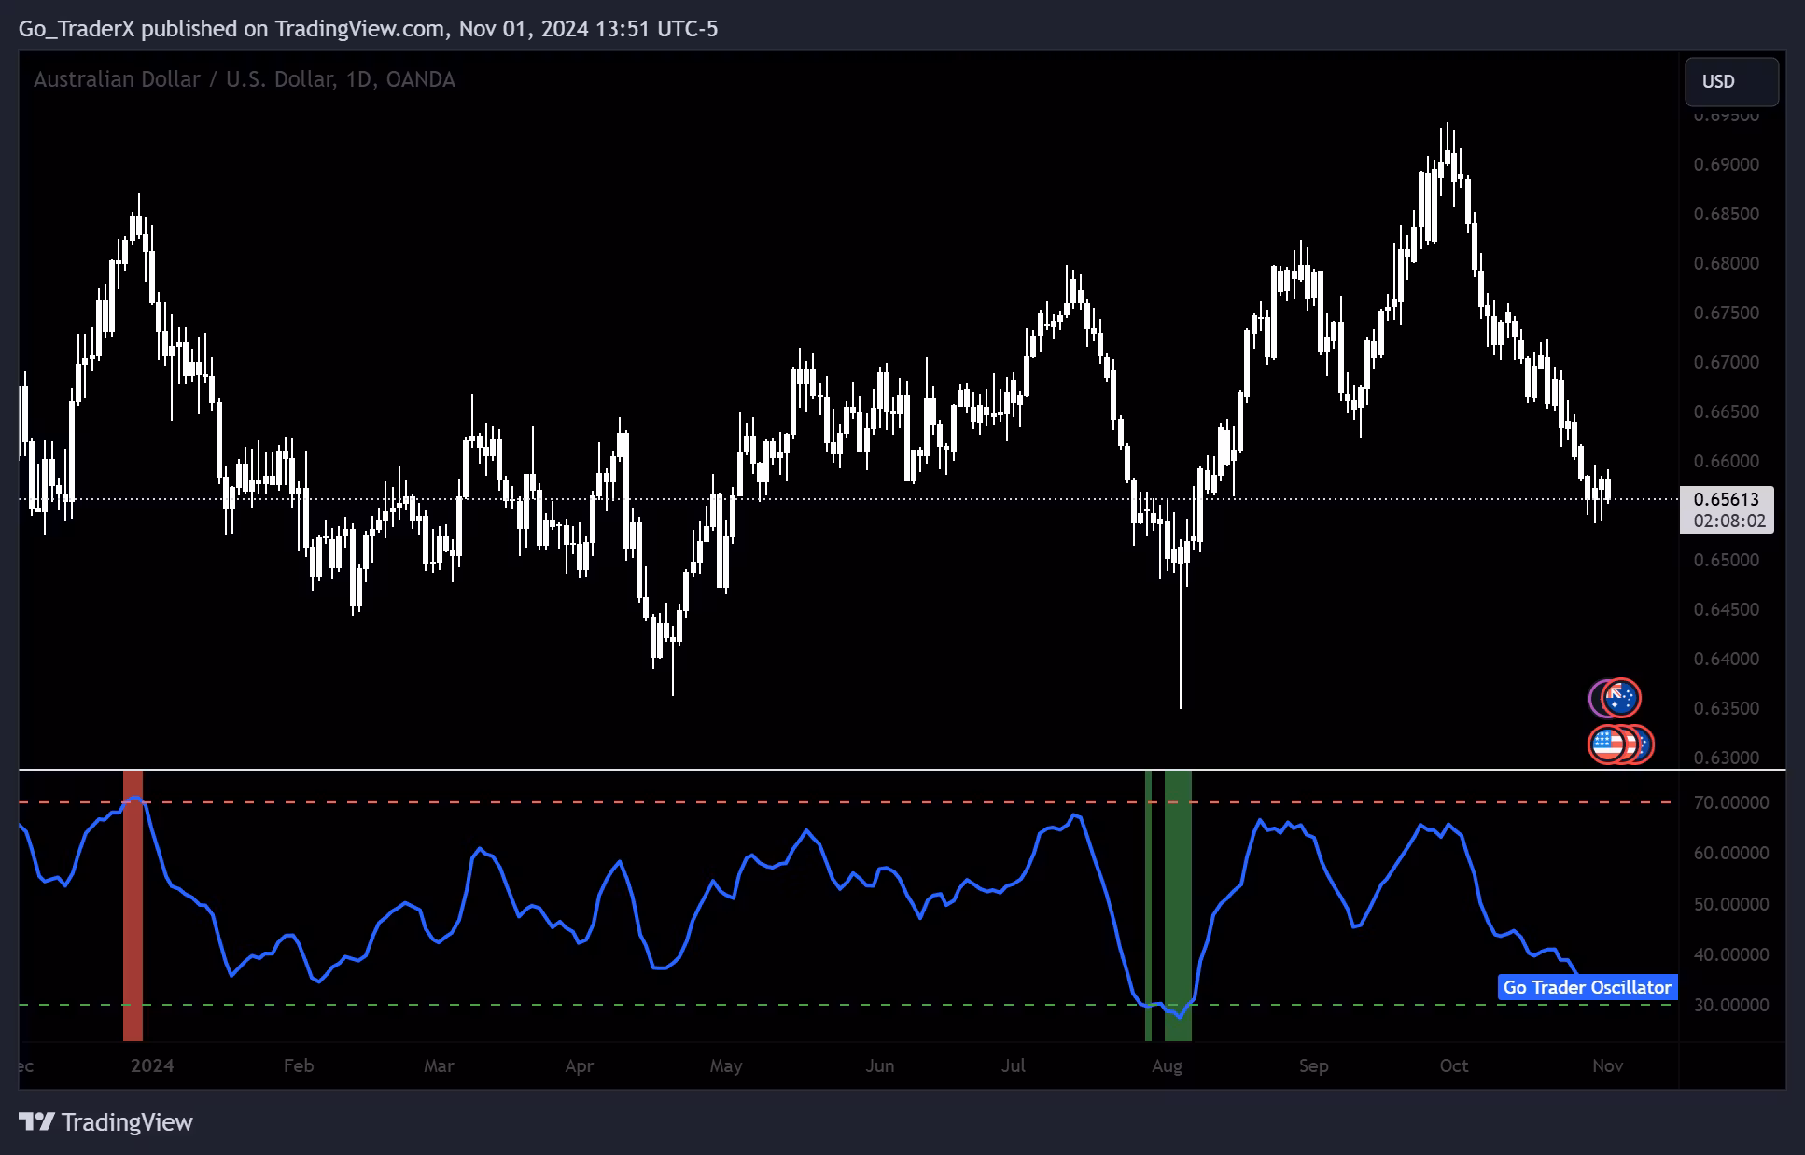
Task: Click the Go_TraderX published header text
Action: point(368,29)
